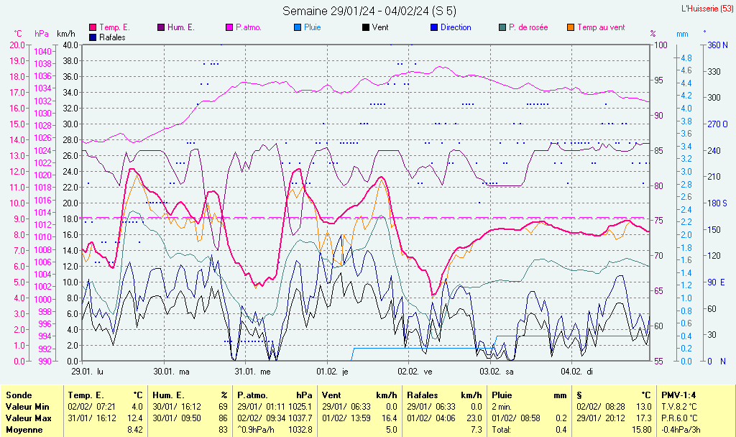The height and width of the screenshot is (437, 736).
Task: Select the '31/01/ 16:12' maximum temperature timestamp
Action: [x=91, y=418]
